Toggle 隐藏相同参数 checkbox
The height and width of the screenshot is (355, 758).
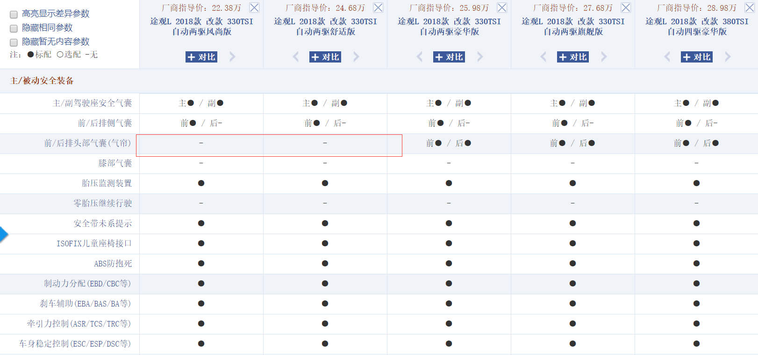coord(14,28)
